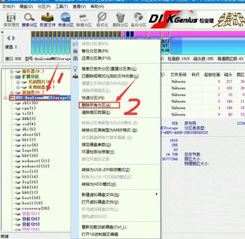Click the 格式化 format toolbar icon

coord(102,17)
